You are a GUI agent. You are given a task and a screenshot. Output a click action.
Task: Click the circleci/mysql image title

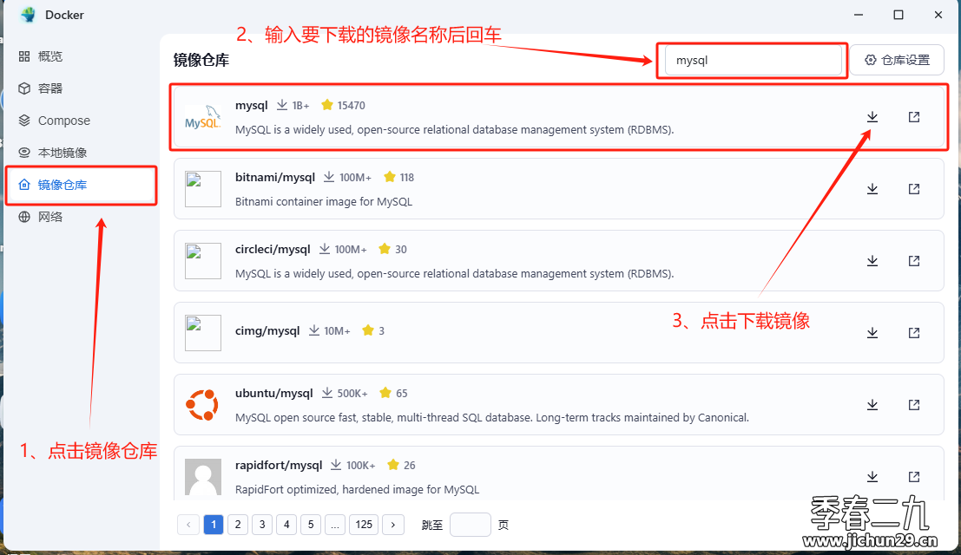[273, 249]
